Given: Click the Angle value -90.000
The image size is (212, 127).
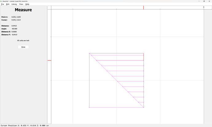Looking at the screenshot, I should (x=14, y=29).
